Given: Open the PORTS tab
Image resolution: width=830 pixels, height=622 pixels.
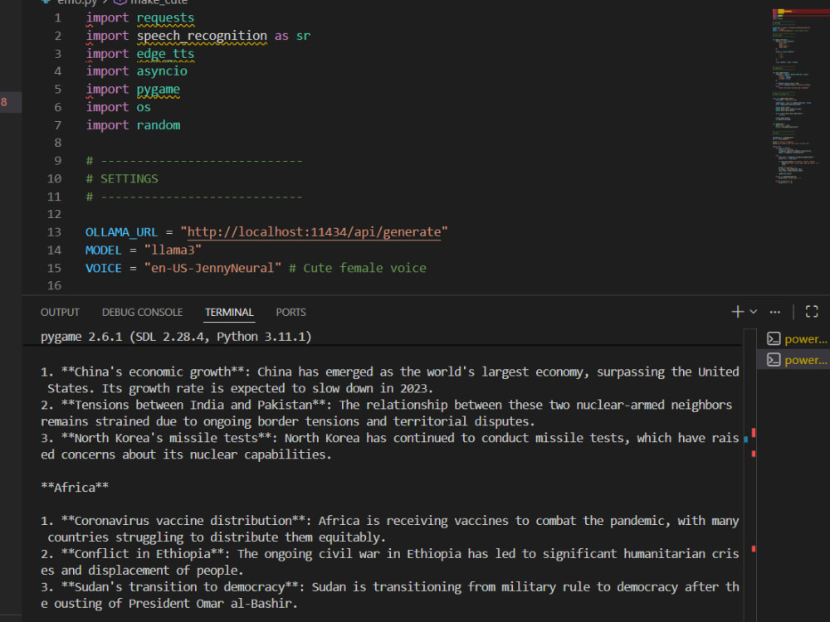Looking at the screenshot, I should (x=290, y=312).
